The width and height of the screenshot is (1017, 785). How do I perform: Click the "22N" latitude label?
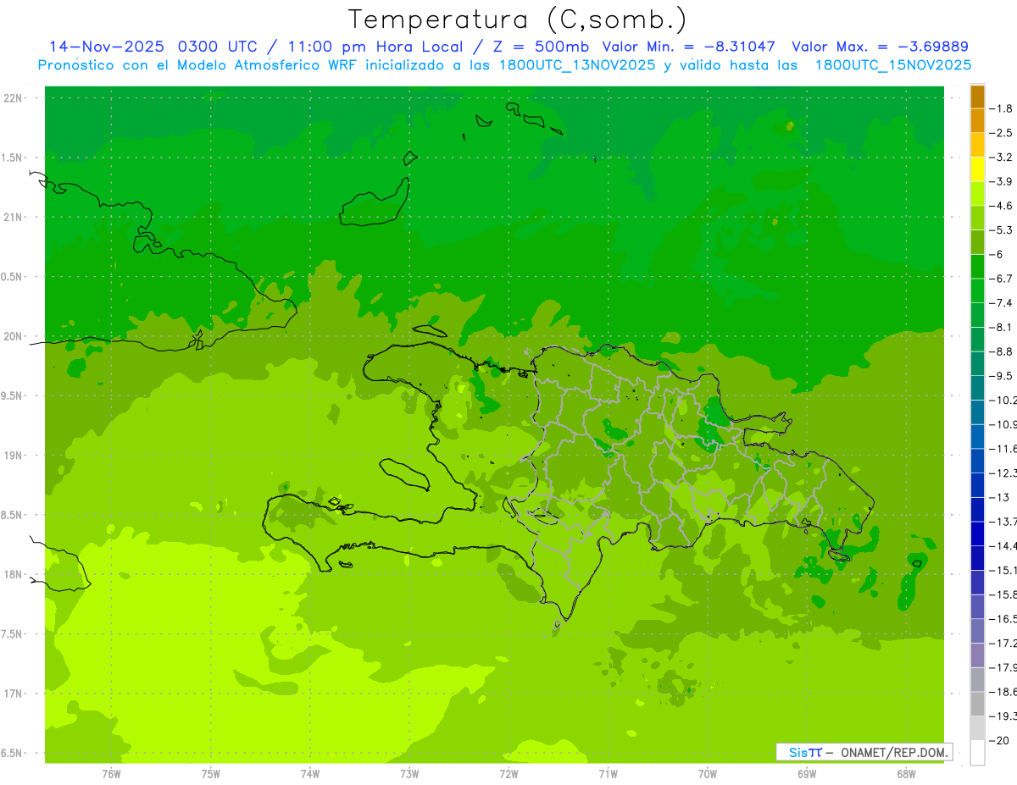click(x=14, y=98)
